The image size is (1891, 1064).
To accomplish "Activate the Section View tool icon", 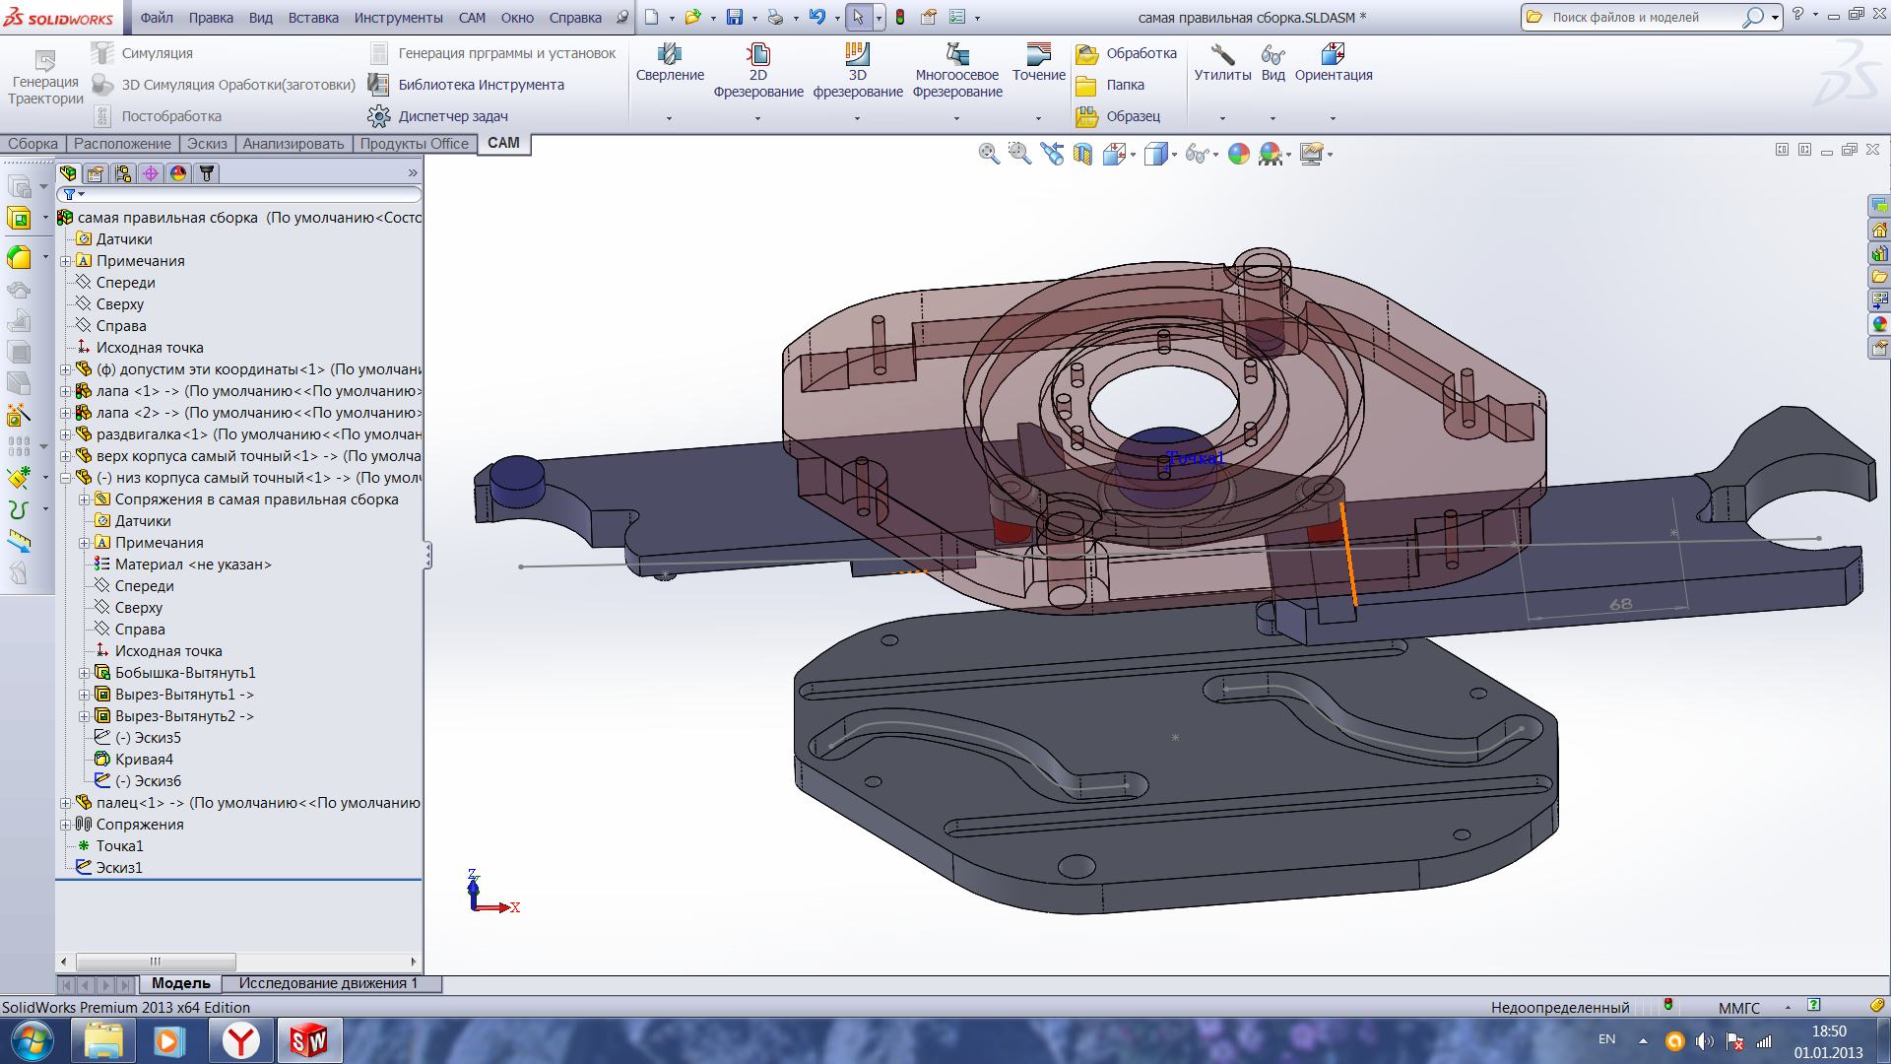I will 1082,154.
